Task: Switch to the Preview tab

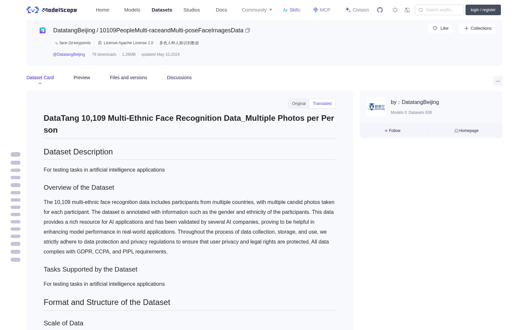Action: point(82,78)
